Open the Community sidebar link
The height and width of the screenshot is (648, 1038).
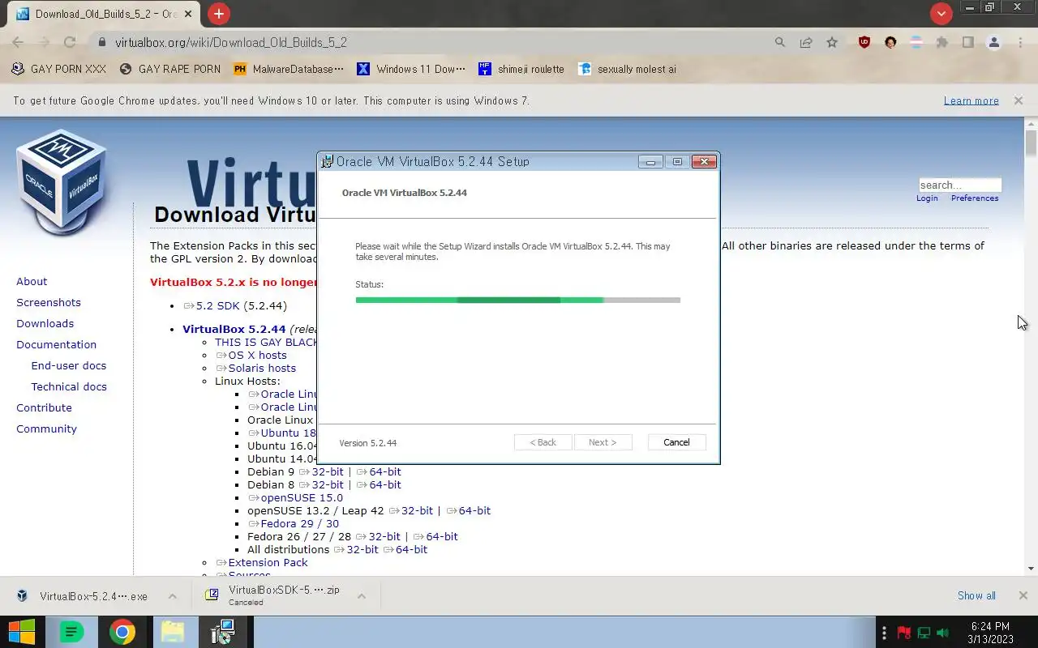tap(46, 428)
